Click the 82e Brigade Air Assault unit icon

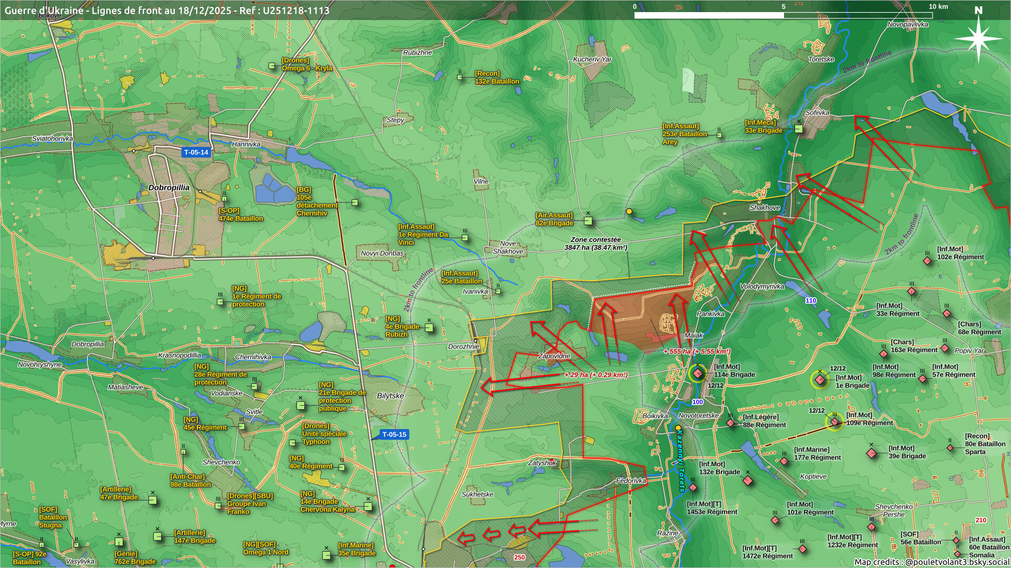(588, 221)
